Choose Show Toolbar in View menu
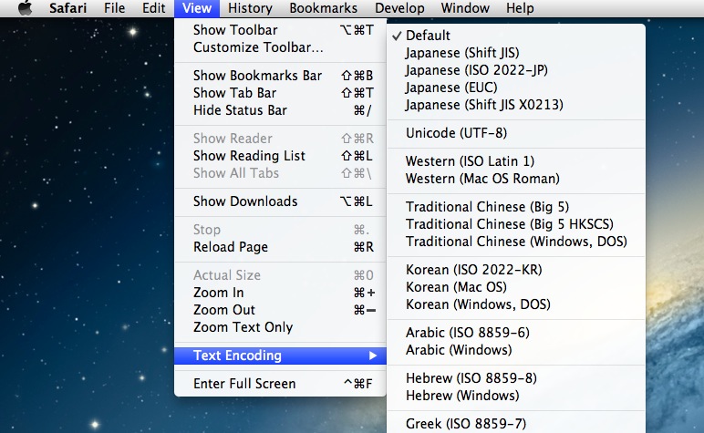 pyautogui.click(x=280, y=30)
